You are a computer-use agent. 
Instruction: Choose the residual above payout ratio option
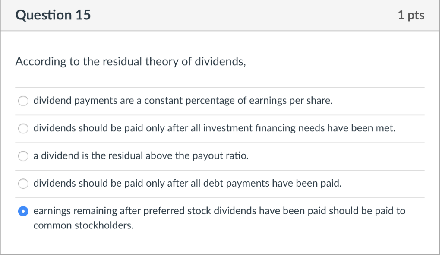[x=23, y=156]
